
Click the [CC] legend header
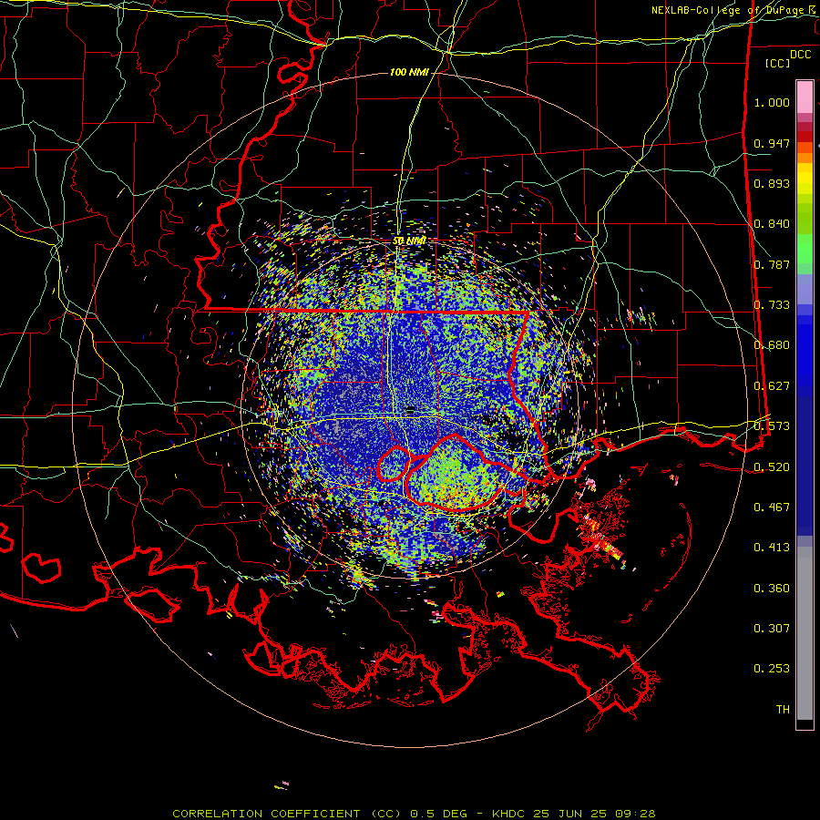tap(777, 63)
